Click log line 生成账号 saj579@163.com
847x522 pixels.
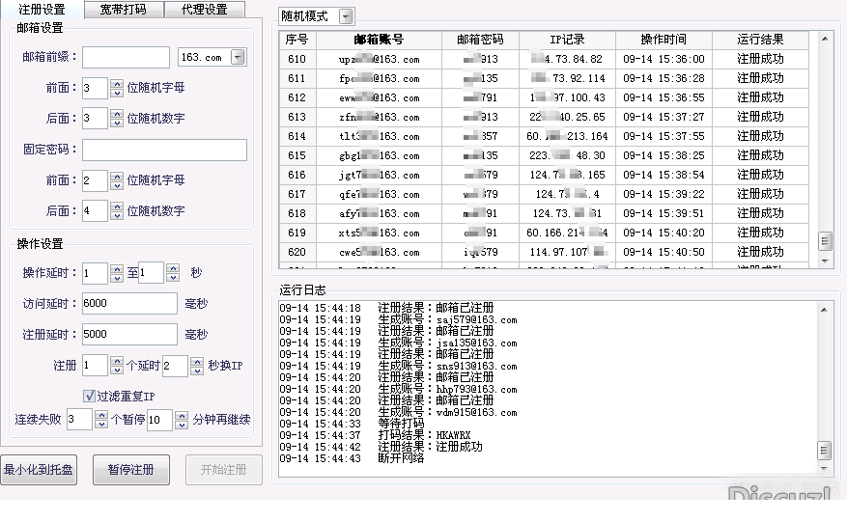(x=398, y=319)
